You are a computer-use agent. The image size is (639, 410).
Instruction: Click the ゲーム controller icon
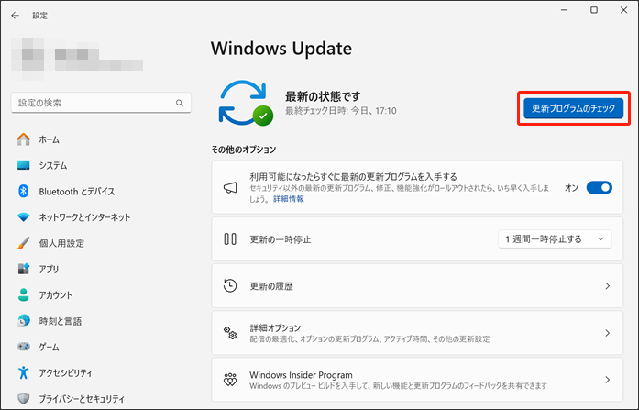click(x=24, y=347)
